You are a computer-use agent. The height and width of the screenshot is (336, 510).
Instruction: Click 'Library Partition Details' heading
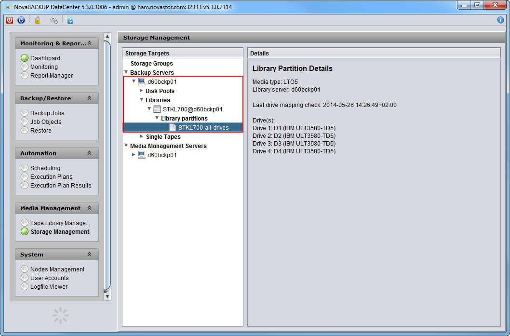click(x=293, y=68)
